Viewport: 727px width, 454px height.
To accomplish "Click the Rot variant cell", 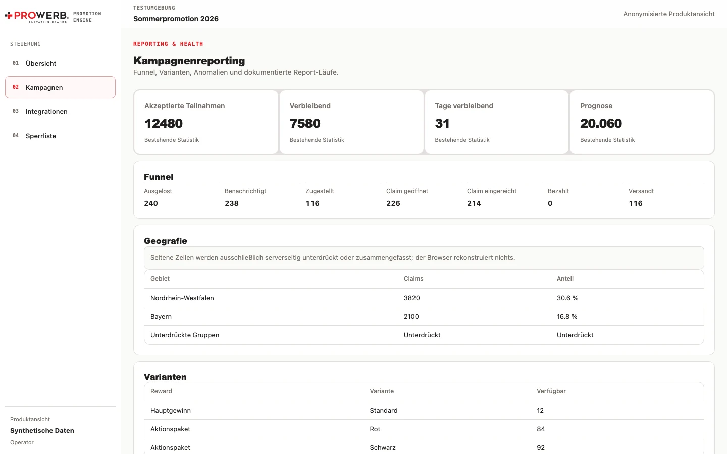I will [375, 429].
